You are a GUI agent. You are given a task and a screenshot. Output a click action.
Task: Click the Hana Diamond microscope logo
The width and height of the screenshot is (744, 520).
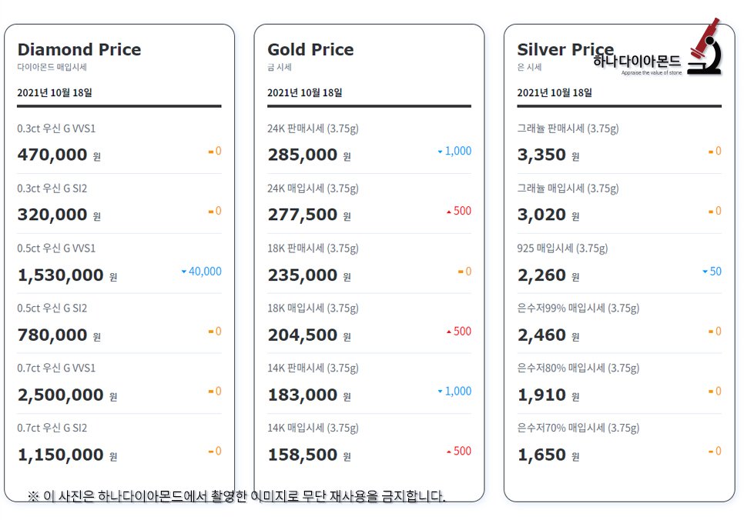coord(703,48)
